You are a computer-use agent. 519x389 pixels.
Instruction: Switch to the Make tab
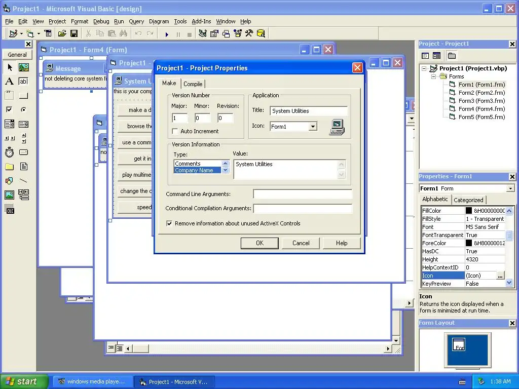click(169, 83)
